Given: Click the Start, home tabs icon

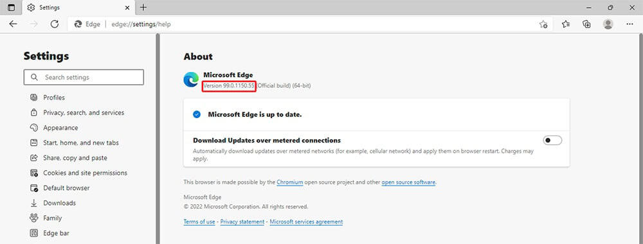Looking at the screenshot, I should coord(34,143).
